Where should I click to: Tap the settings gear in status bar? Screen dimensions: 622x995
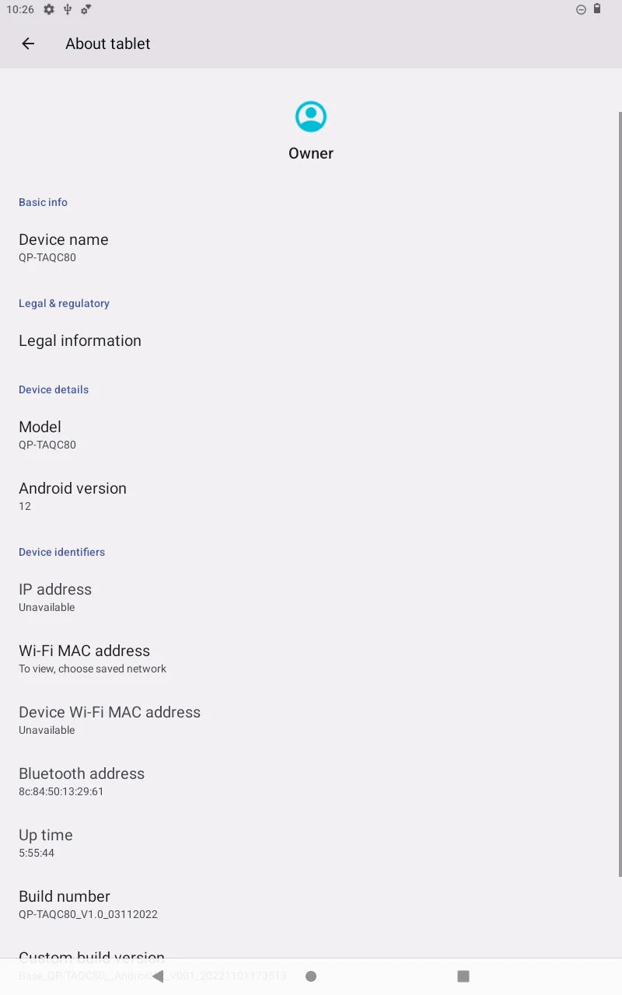(48, 9)
